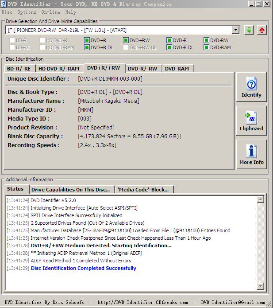The image size is (273, 308).
Task: Open the 'Media Code'-Block tab
Action: click(x=143, y=190)
